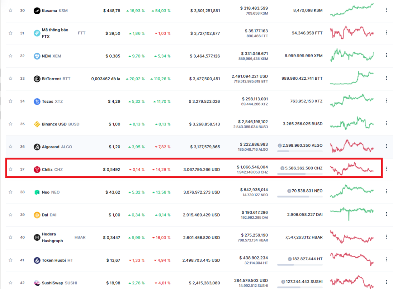Toggle the Tezos watchlist star
This screenshot has height=289, width=393.
[10, 101]
